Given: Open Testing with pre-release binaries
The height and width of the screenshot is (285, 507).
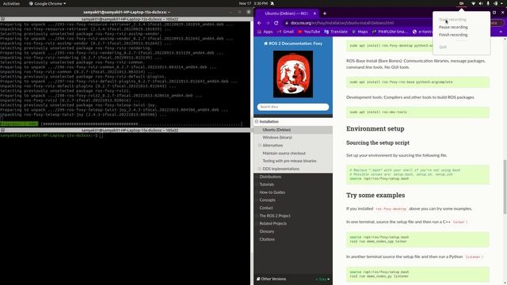Looking at the screenshot, I should 289,161.
